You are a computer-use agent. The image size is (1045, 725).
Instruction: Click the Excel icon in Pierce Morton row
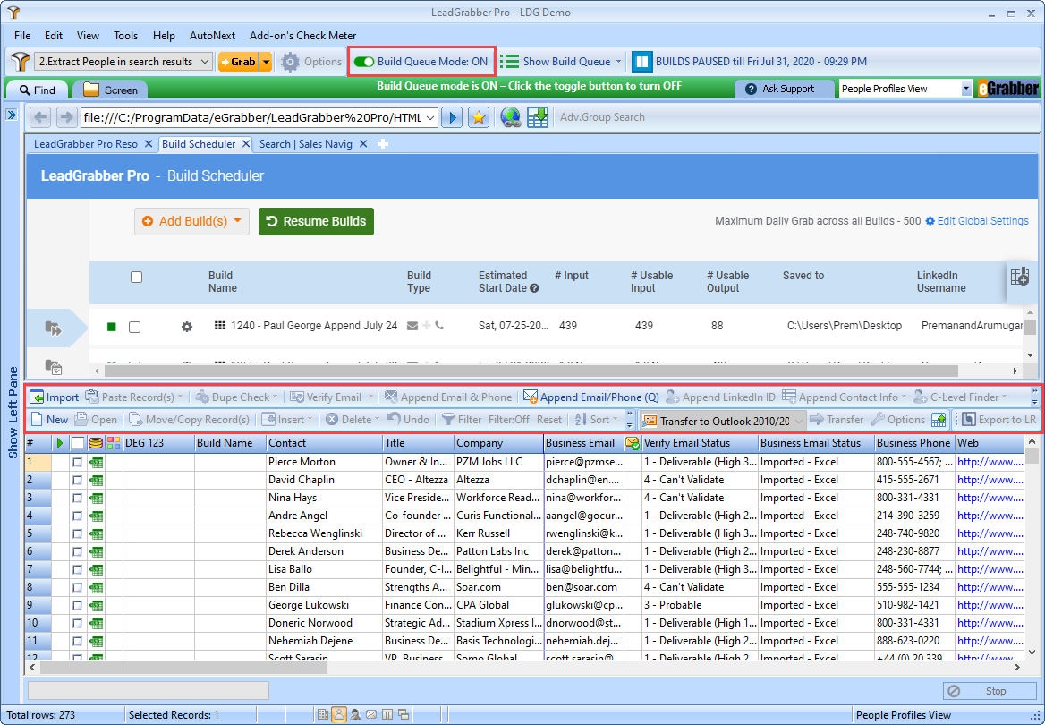97,462
